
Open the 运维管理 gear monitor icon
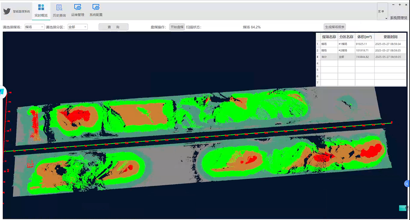coord(77,8)
